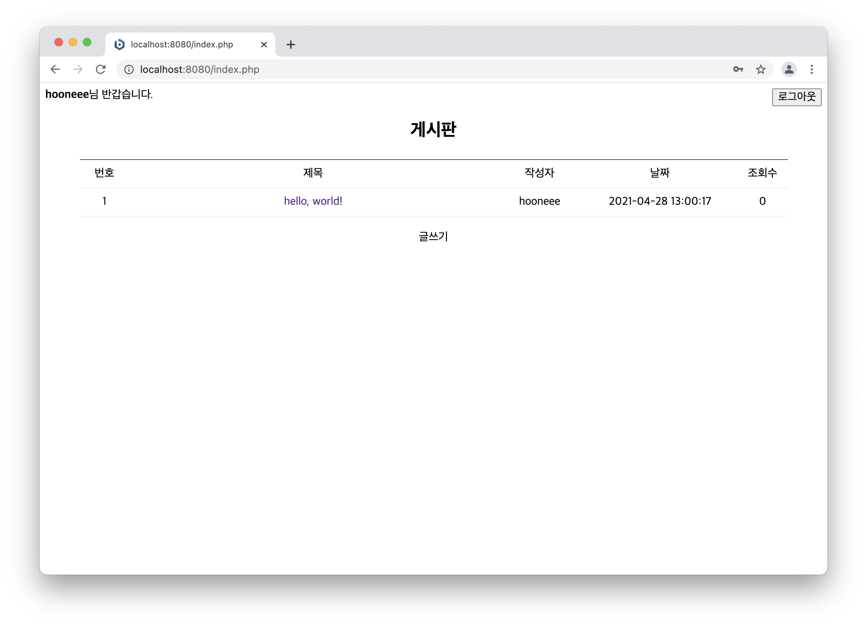Screen dimensions: 867x627
Task: Click the browser forward arrow
Action: [x=78, y=69]
